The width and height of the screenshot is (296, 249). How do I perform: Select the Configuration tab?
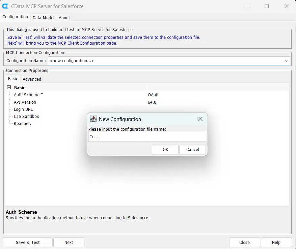coord(15,17)
